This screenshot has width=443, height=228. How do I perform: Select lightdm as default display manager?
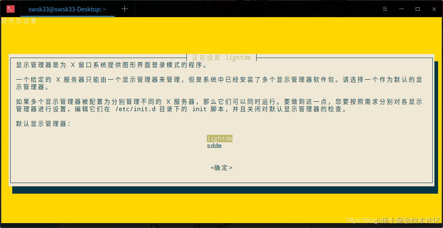pos(219,139)
